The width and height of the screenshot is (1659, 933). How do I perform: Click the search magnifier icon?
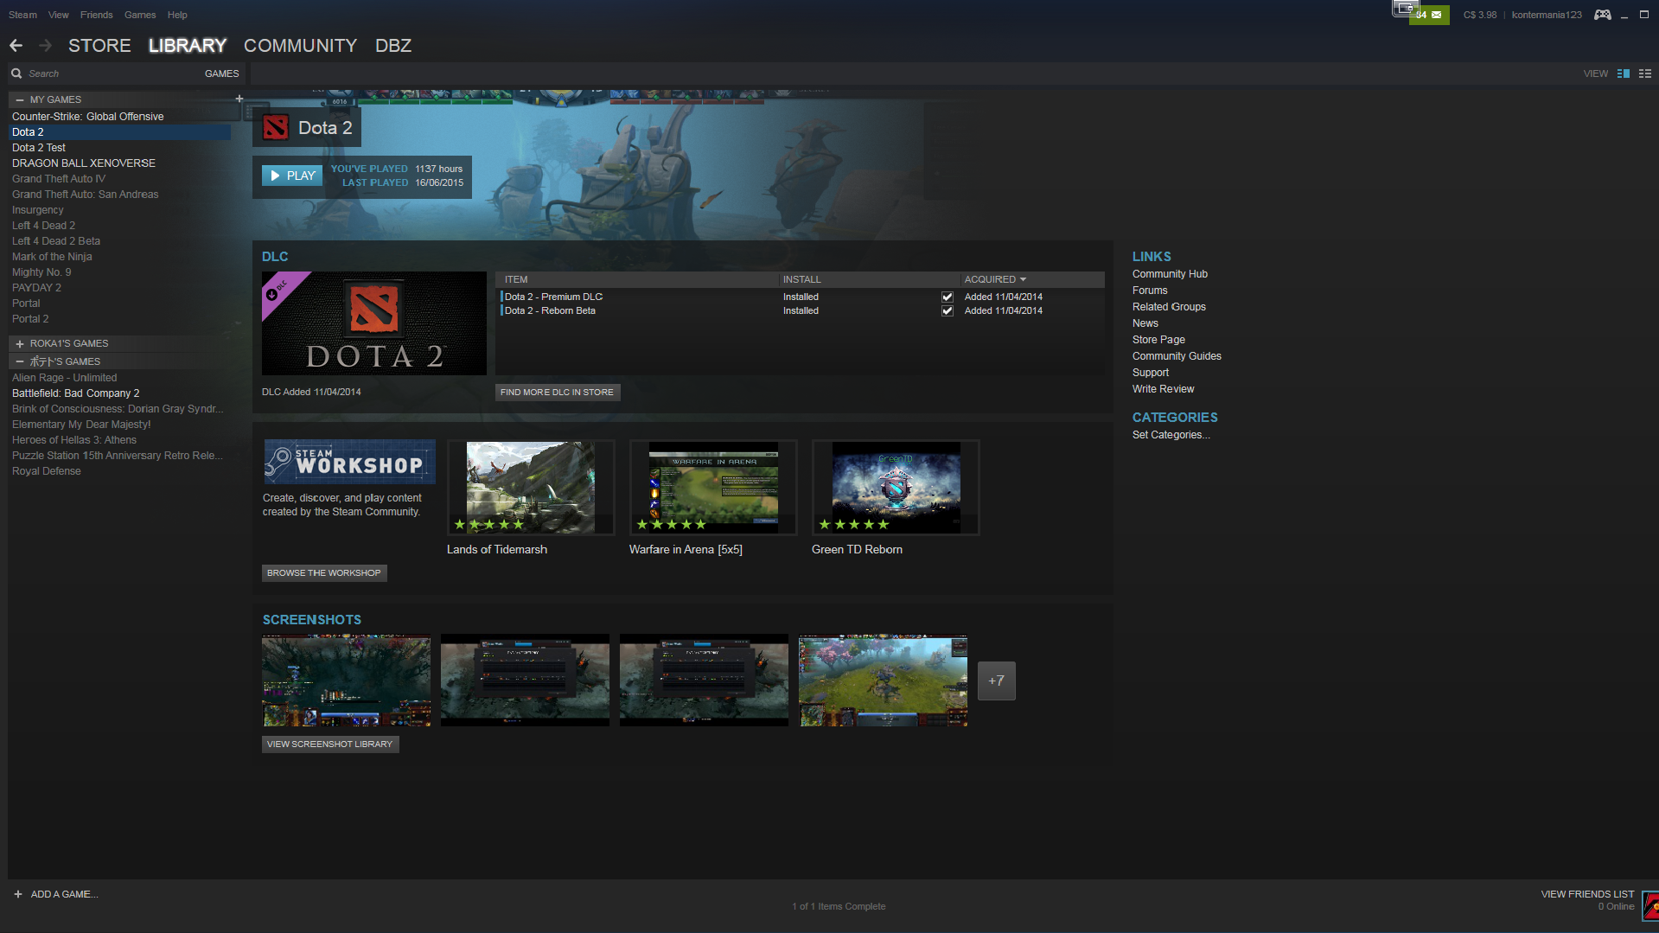coord(16,73)
